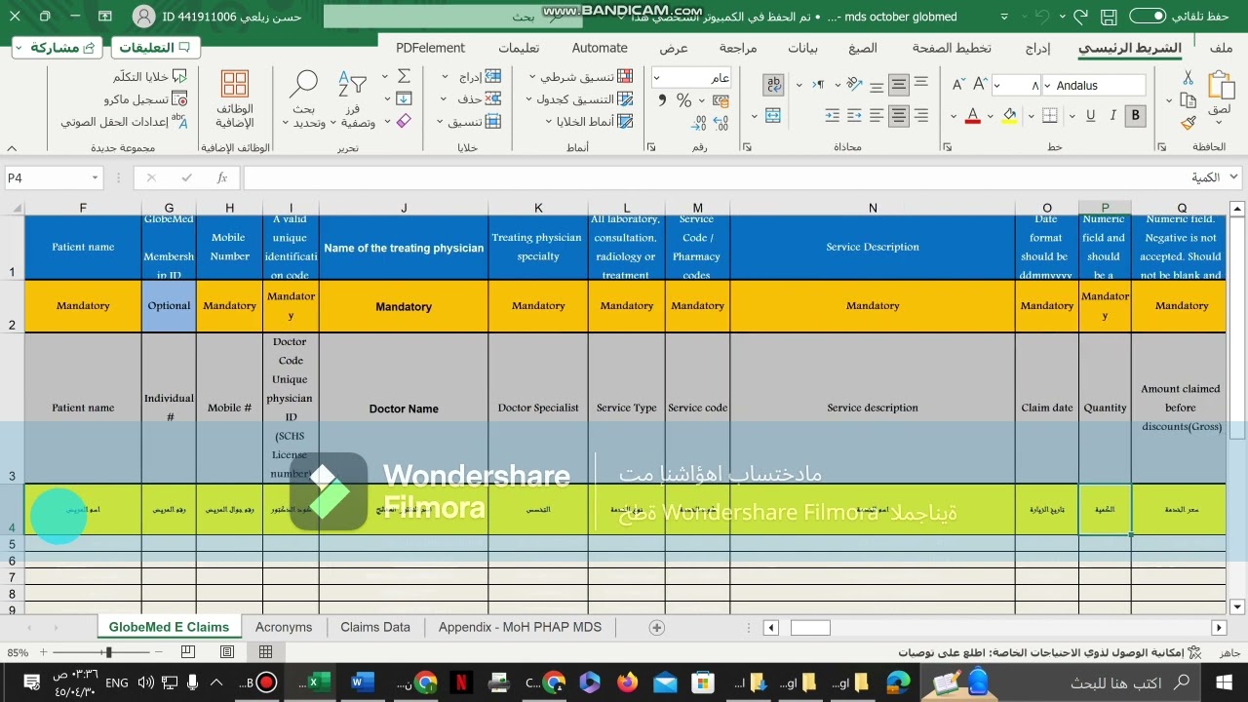The image size is (1248, 702).
Task: Switch to the Acronyms sheet tab
Action: (284, 627)
